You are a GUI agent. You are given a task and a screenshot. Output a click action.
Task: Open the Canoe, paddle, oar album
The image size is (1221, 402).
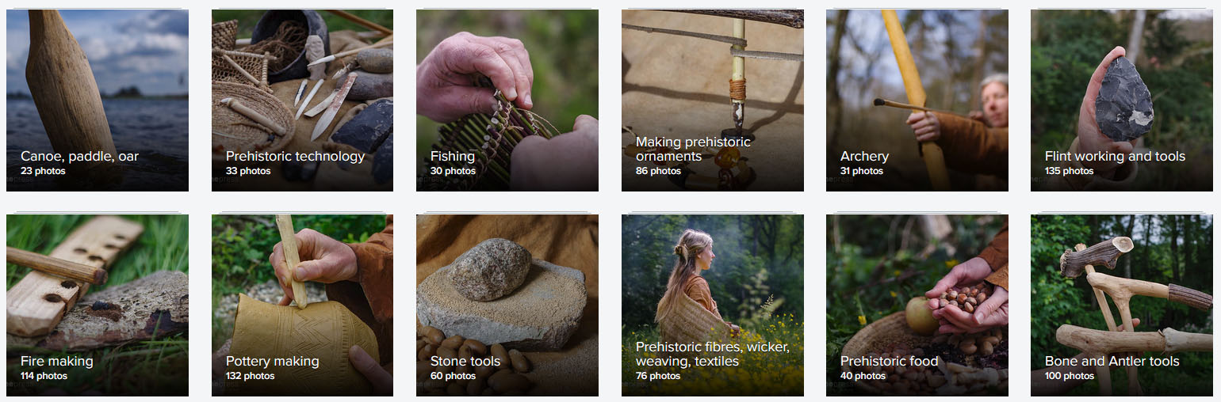[x=98, y=100]
